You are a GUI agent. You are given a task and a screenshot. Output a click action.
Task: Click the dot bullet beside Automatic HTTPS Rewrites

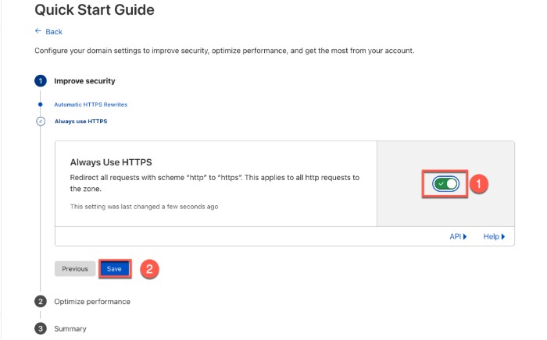click(x=41, y=104)
